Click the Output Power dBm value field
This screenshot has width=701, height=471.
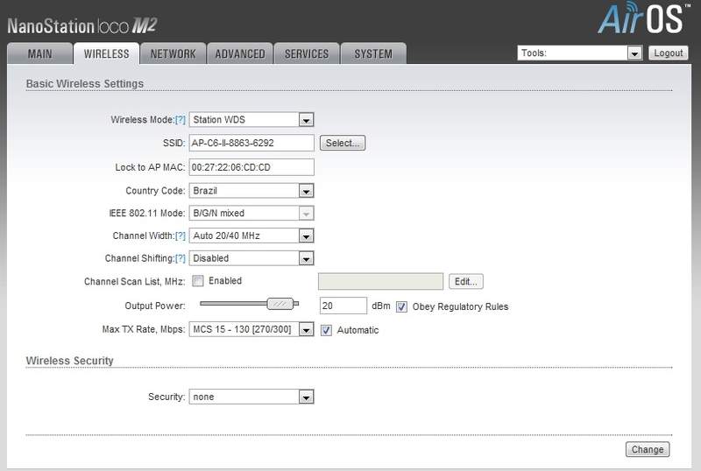click(343, 306)
